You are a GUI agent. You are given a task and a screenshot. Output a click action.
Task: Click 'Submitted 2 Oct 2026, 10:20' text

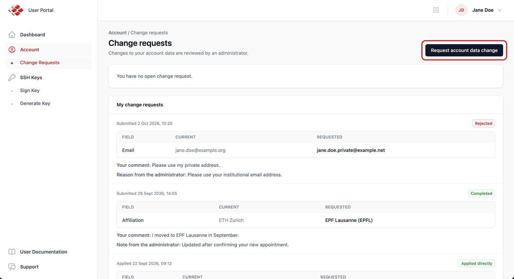pos(145,124)
